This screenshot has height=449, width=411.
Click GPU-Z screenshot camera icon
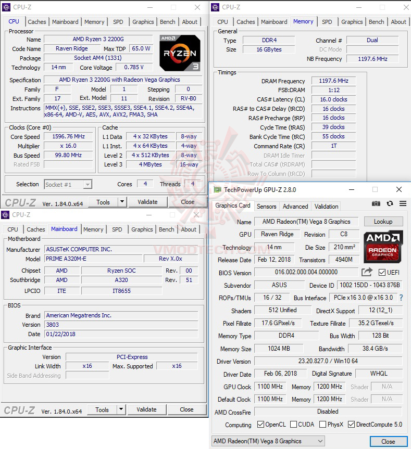click(x=376, y=203)
